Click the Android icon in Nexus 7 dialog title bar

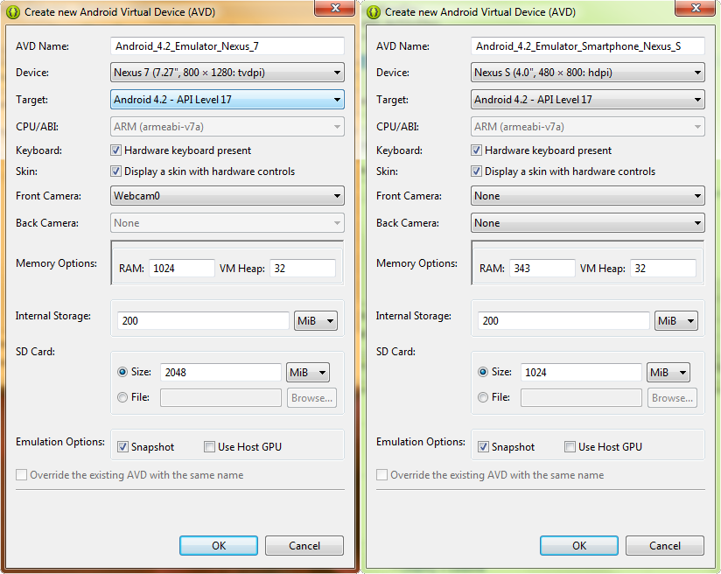tap(13, 12)
